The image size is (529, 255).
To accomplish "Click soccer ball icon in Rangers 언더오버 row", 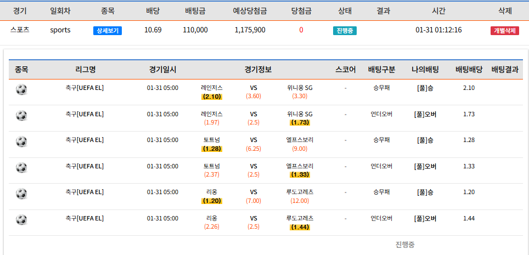I will click(x=21, y=116).
